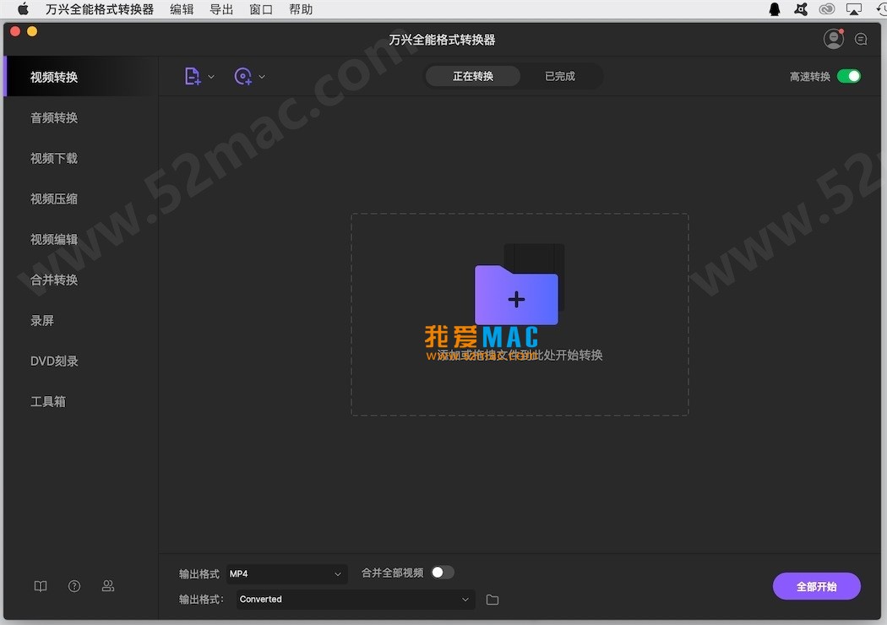Click the 全部开始 start all button

pos(816,586)
